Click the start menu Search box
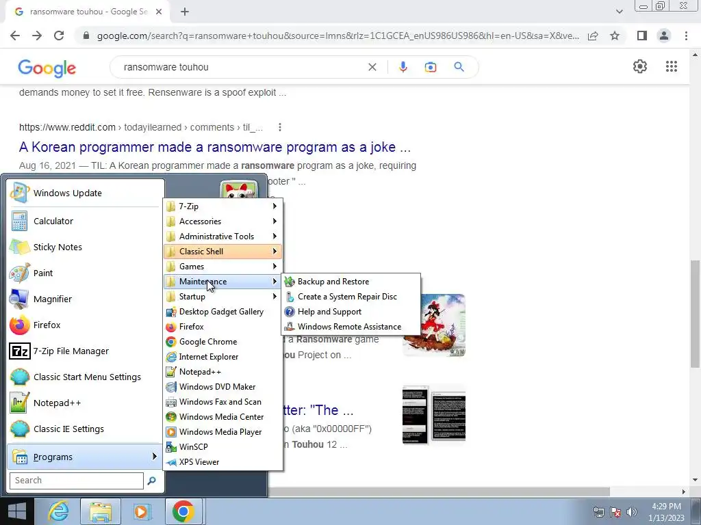This screenshot has height=525, width=701. pyautogui.click(x=77, y=481)
